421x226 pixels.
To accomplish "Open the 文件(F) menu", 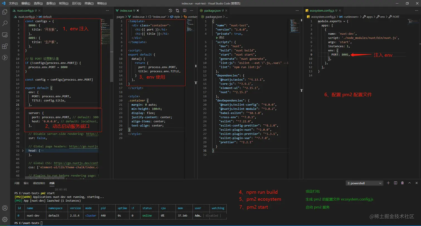I will (x=13, y=3).
